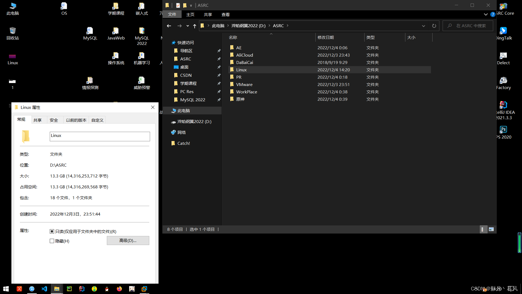522x294 pixels.
Task: Select the PS 2020 desktop icon
Action: (504, 133)
